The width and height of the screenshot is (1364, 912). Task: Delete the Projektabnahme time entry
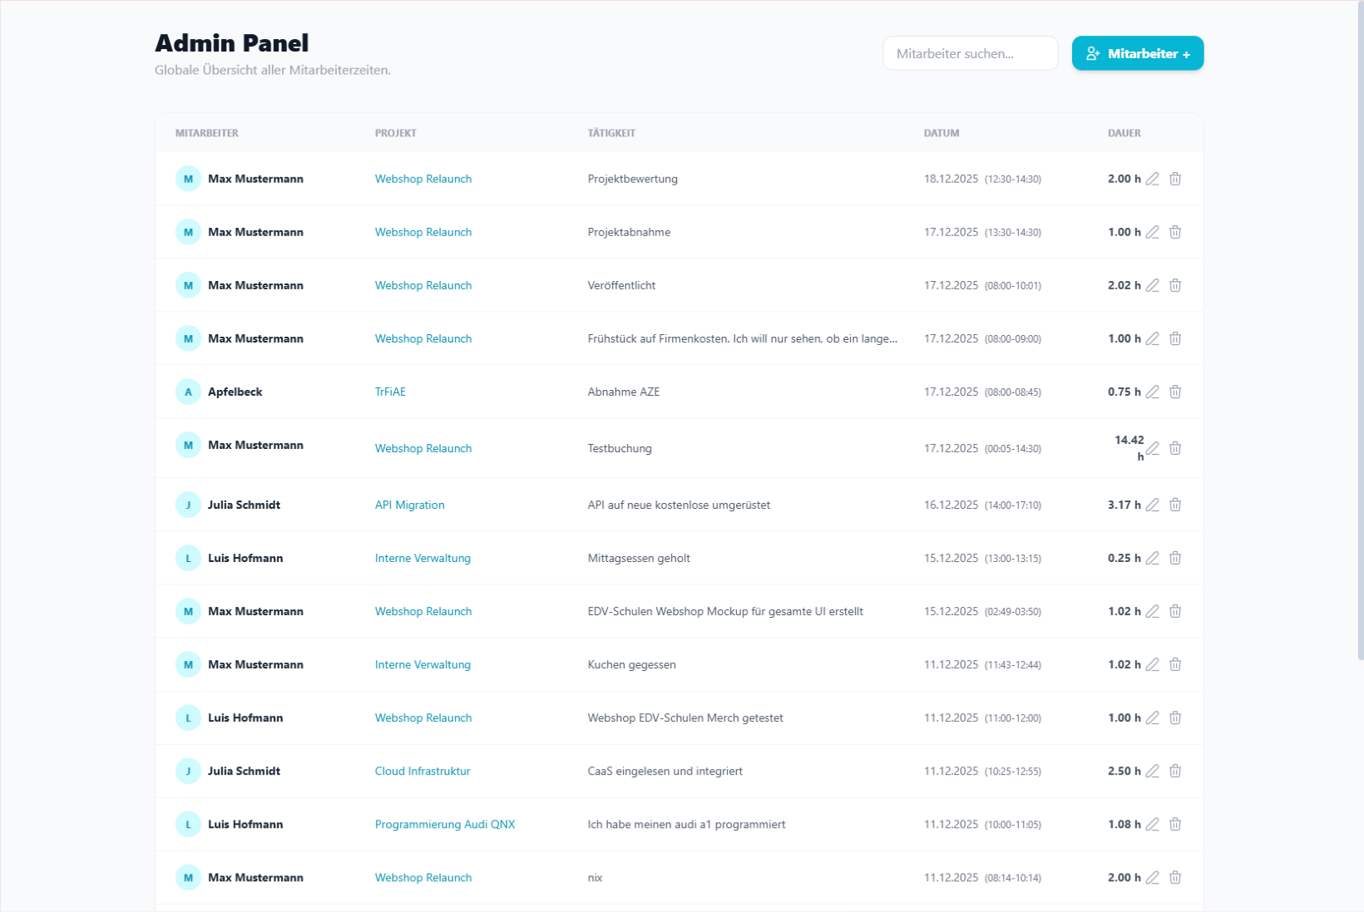point(1175,232)
